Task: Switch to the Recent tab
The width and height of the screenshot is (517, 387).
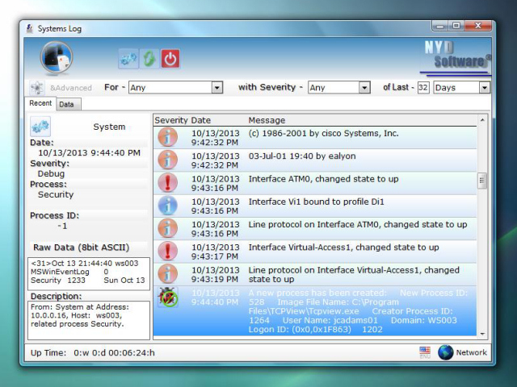Action: [x=40, y=103]
